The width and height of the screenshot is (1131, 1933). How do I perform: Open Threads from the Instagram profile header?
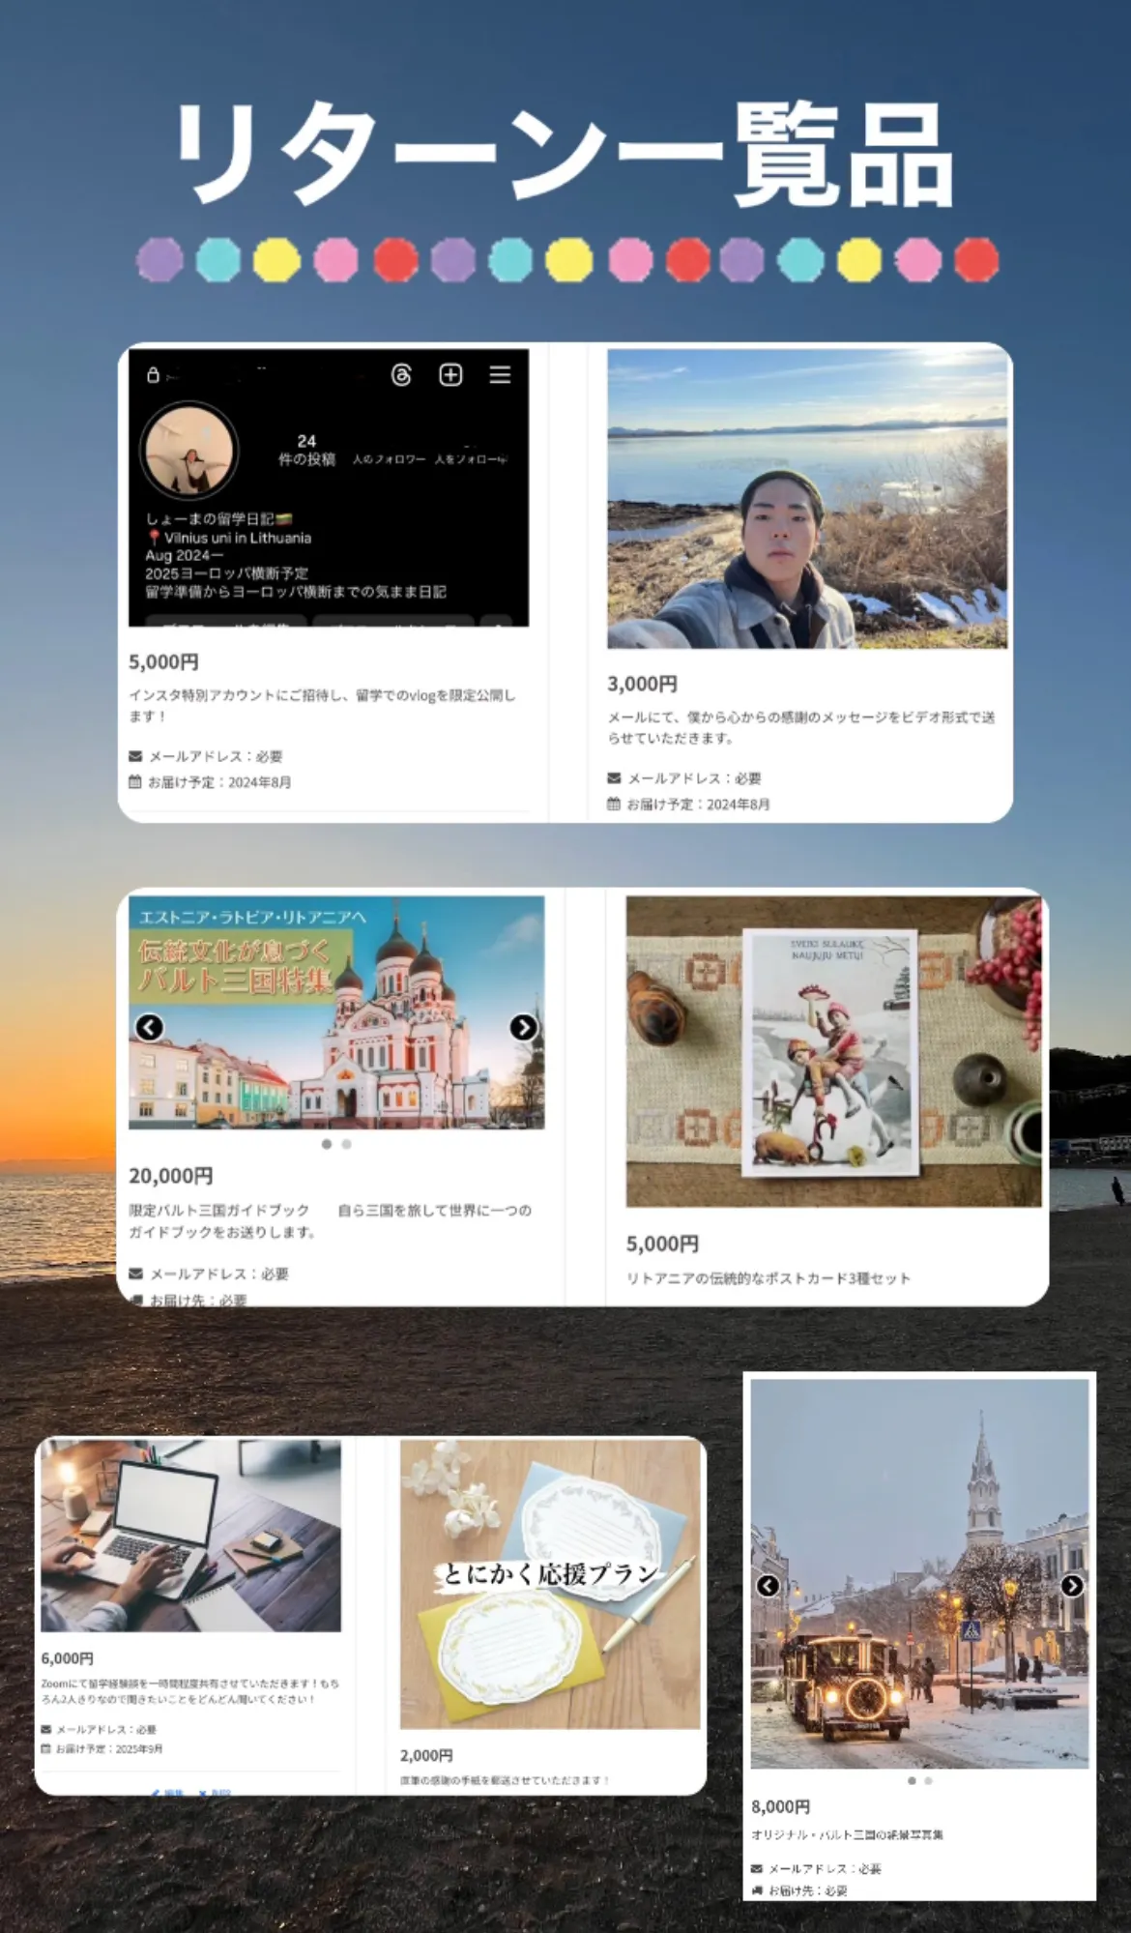[x=401, y=375]
